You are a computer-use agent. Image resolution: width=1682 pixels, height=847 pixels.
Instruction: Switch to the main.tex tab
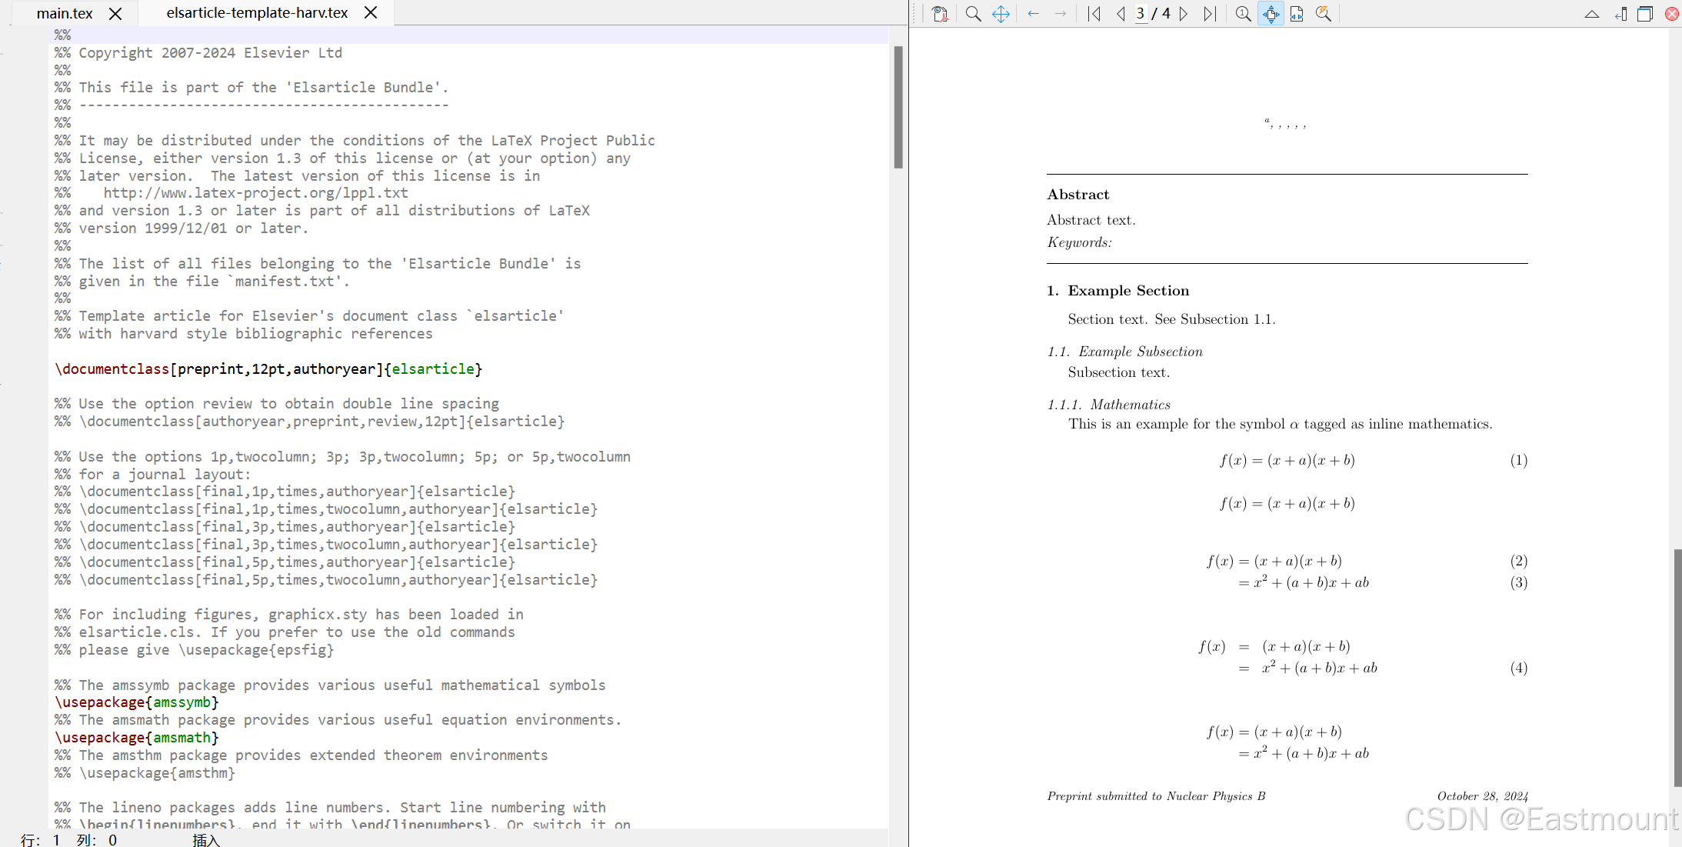point(65,13)
